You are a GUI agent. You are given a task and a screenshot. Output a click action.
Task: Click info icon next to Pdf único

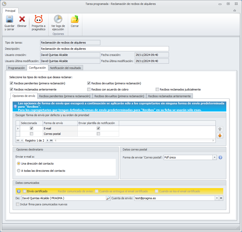[220, 157]
